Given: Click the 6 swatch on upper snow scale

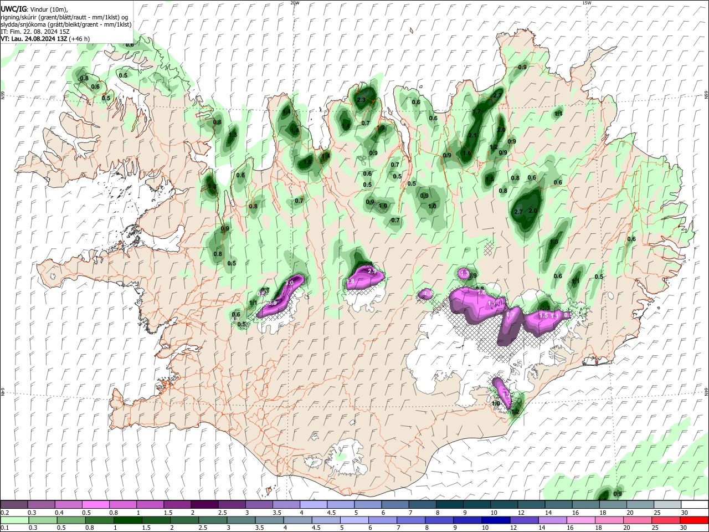Looking at the screenshot, I should (394, 505).
